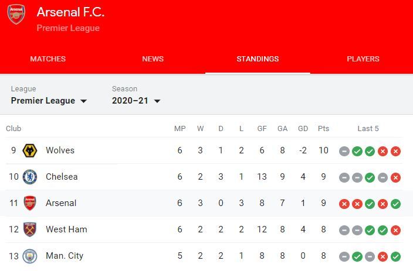413x271 pixels.
Task: Open the News tab
Action: pos(153,59)
